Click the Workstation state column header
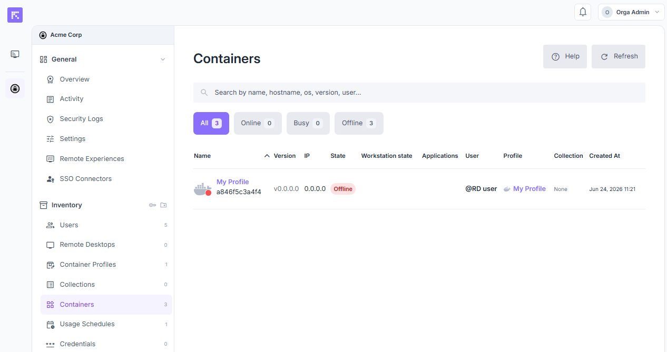667x352 pixels. pyautogui.click(x=387, y=156)
